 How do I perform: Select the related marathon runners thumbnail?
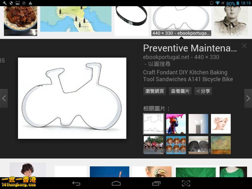click(154, 145)
